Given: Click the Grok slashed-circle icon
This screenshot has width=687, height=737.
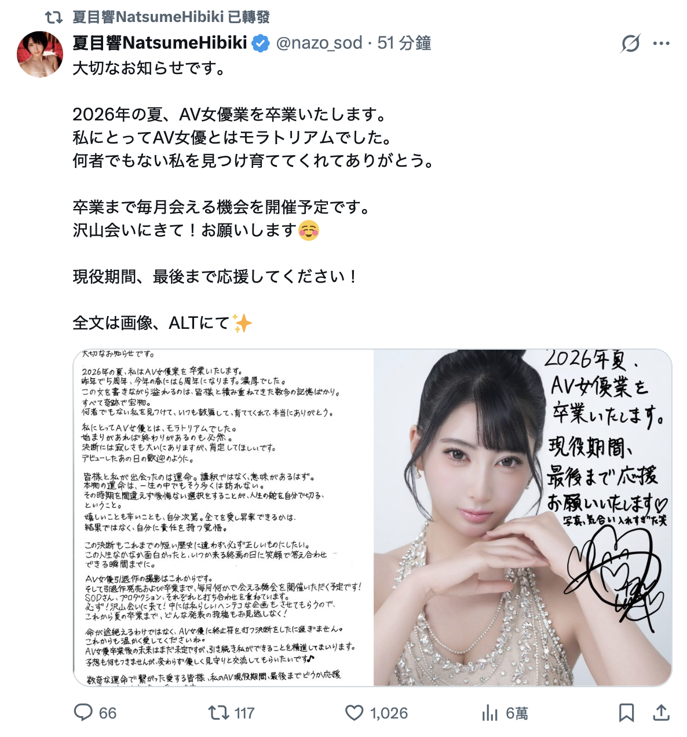Looking at the screenshot, I should tap(630, 43).
